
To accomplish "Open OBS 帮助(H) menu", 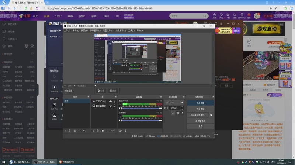I will tap(140, 30).
